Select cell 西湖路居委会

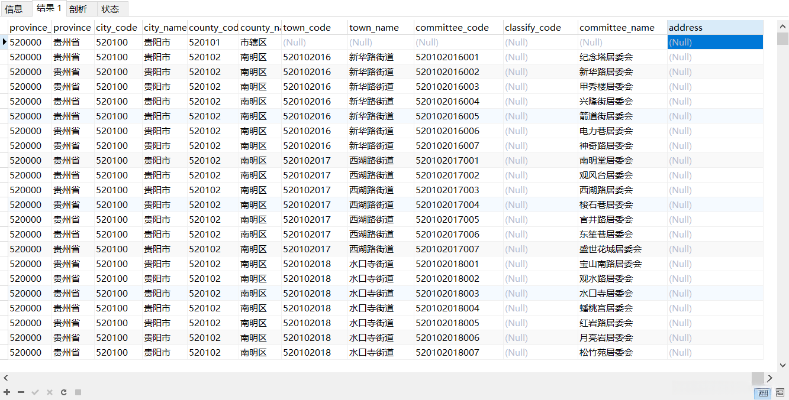[622, 190]
